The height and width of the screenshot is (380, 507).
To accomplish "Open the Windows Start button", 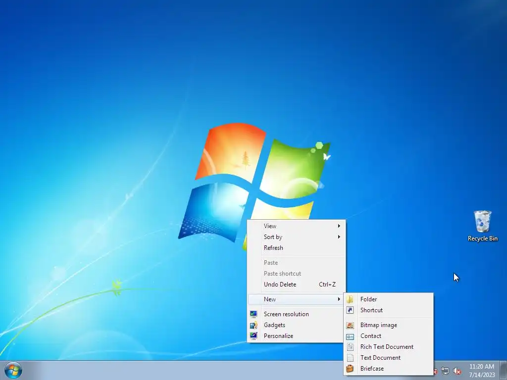I will pyautogui.click(x=13, y=370).
